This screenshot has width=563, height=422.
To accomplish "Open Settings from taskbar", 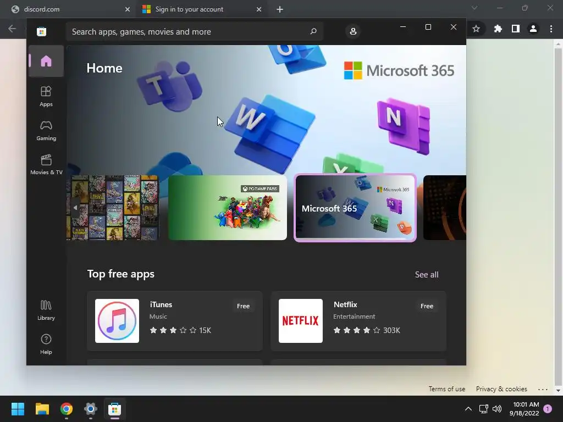I will (x=91, y=409).
